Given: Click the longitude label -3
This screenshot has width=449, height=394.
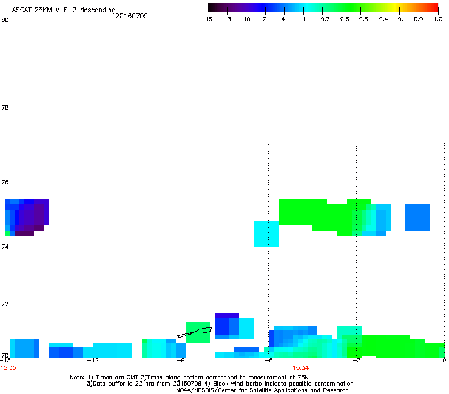Looking at the screenshot, I should [356, 361].
